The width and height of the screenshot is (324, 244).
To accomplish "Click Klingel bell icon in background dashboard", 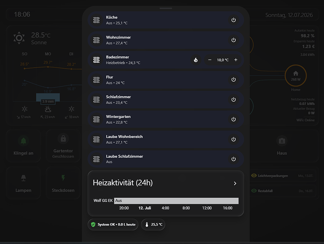I will 23,141.
